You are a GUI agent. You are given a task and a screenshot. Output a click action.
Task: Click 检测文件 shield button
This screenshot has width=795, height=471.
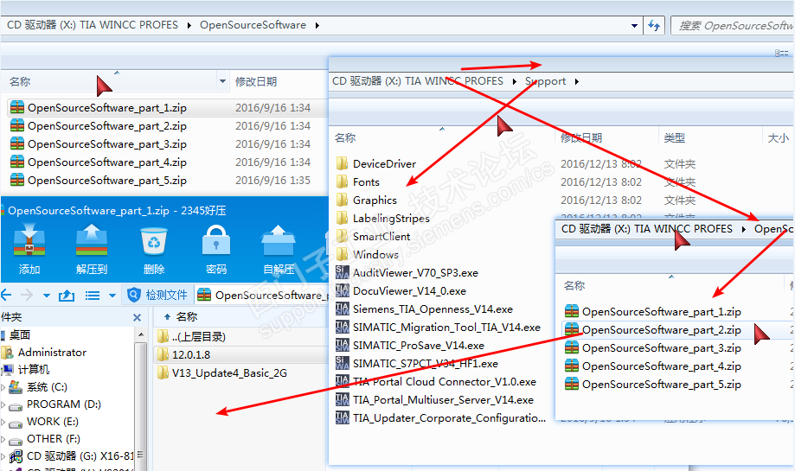157,295
